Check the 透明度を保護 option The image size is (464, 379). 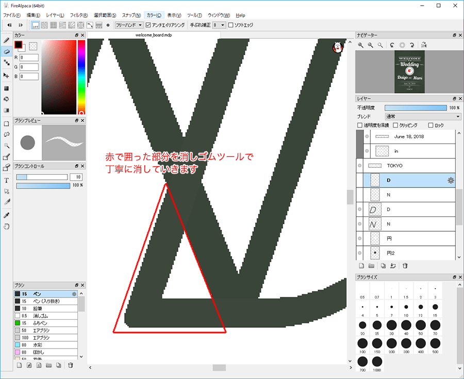tap(360, 125)
